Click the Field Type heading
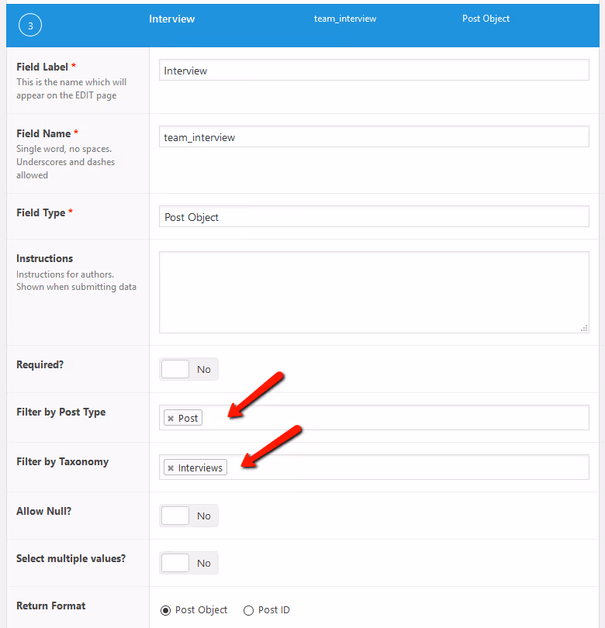 [41, 212]
